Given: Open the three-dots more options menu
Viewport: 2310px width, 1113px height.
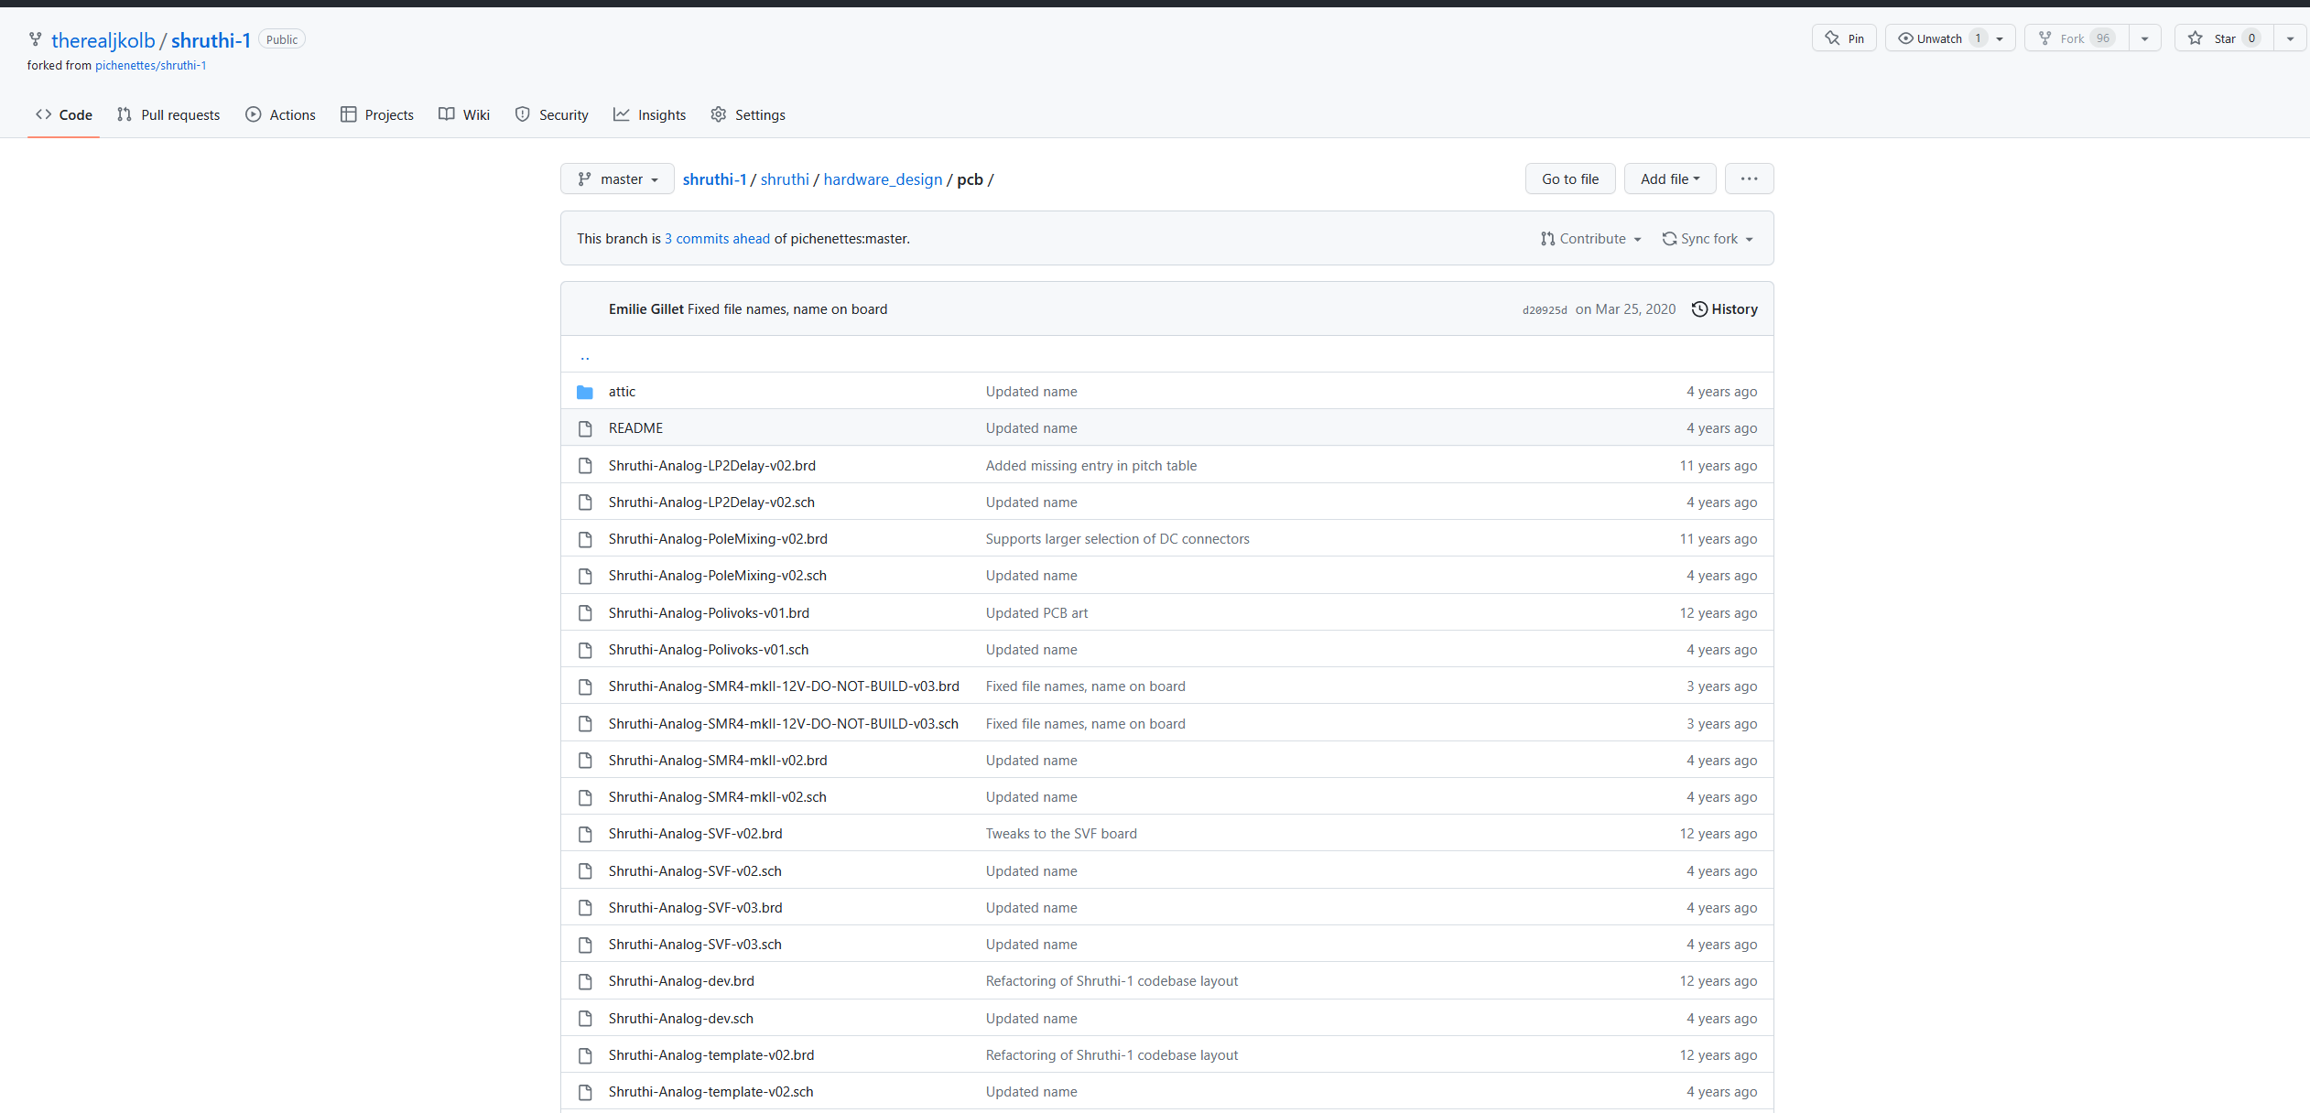Looking at the screenshot, I should tap(1749, 179).
